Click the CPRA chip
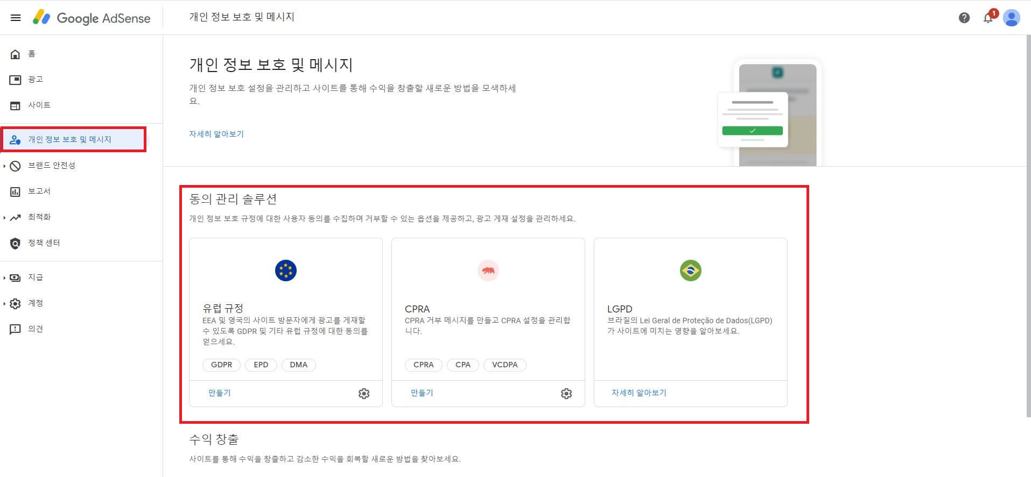 click(424, 365)
